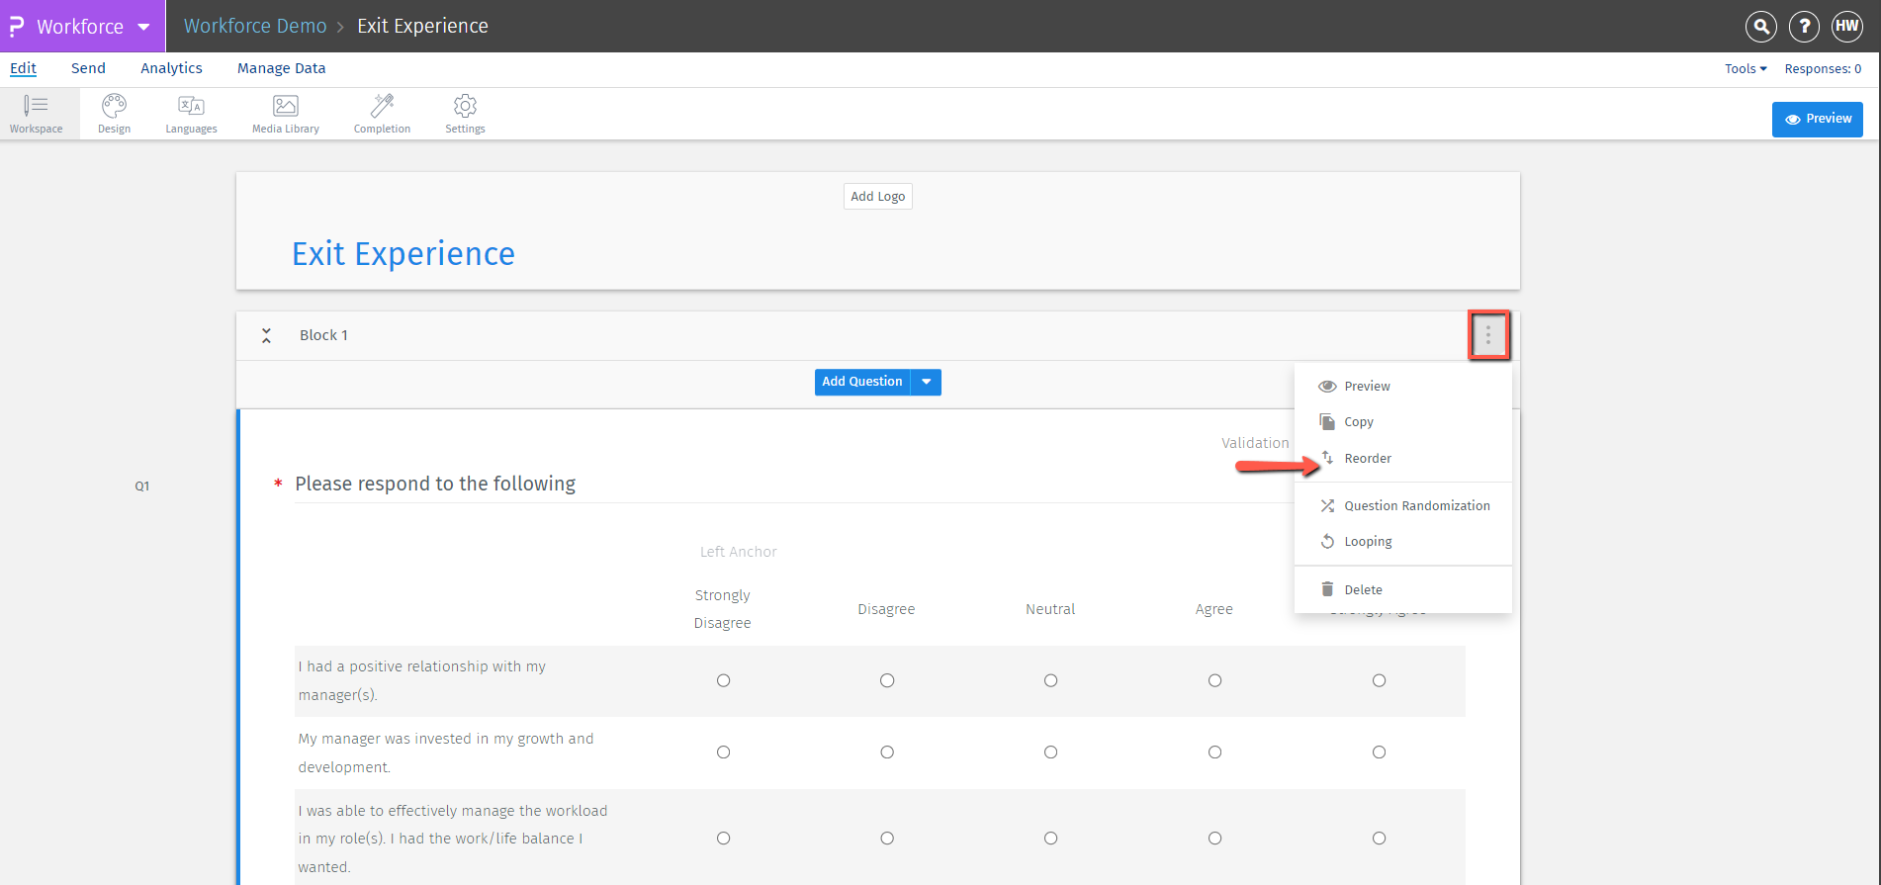Switch to the Analytics tab
This screenshot has height=885, width=1881.
171,68
